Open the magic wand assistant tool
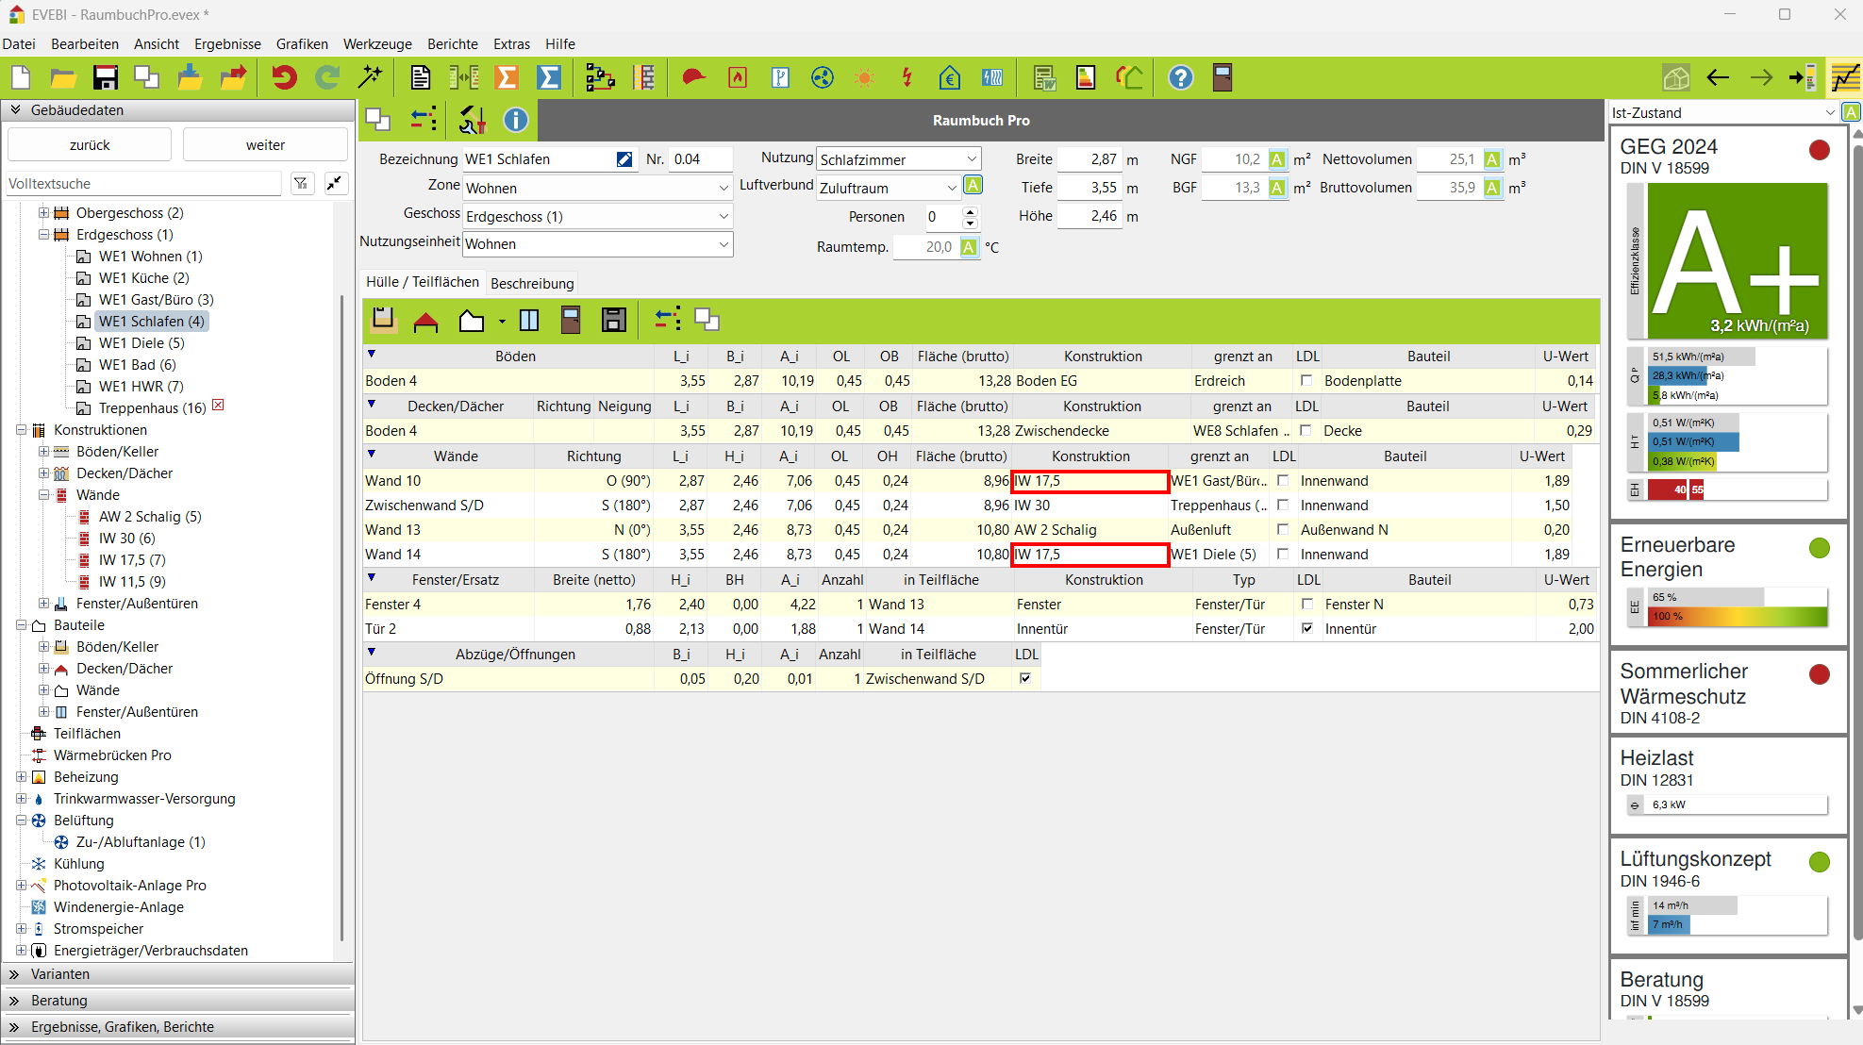The width and height of the screenshot is (1863, 1045). (x=371, y=77)
